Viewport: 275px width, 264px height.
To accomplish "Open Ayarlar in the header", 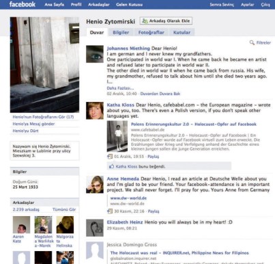I will [248, 5].
